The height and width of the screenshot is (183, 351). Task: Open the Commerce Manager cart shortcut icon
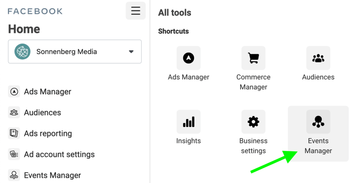(x=253, y=58)
